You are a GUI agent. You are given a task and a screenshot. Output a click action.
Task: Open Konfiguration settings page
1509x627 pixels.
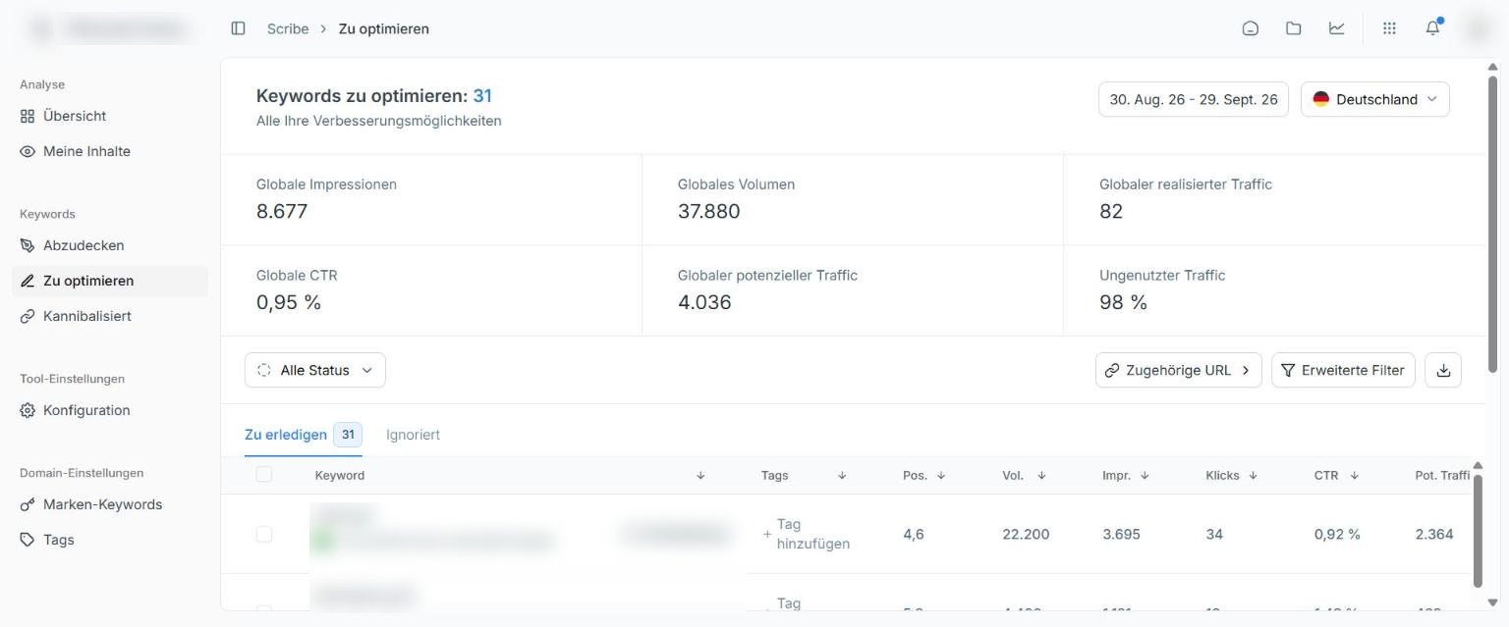click(x=110, y=410)
